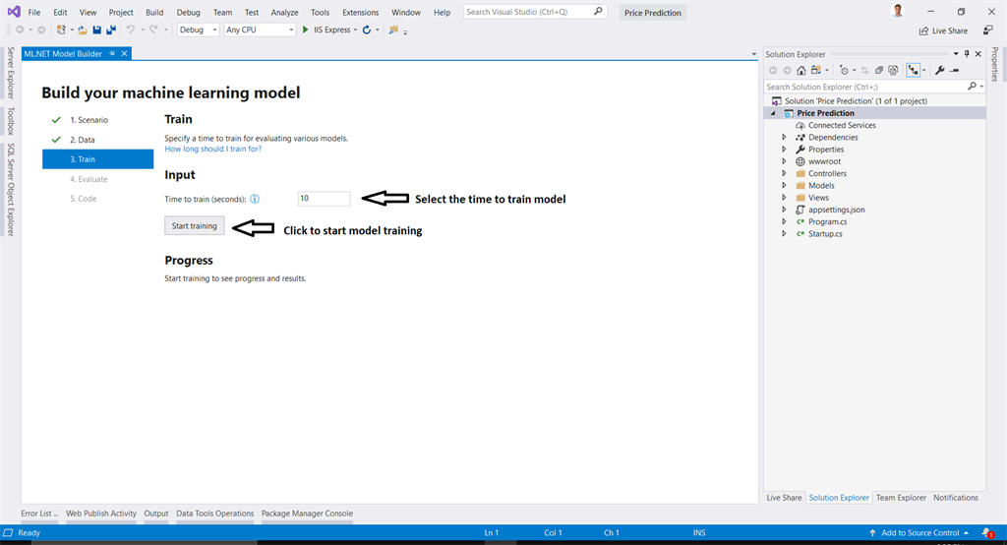1007x545 pixels.
Task: Click the Switch Views icon in Solution Explorer
Action: (x=816, y=70)
